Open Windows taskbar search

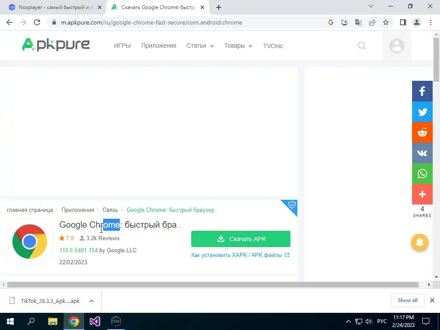tap(31, 321)
